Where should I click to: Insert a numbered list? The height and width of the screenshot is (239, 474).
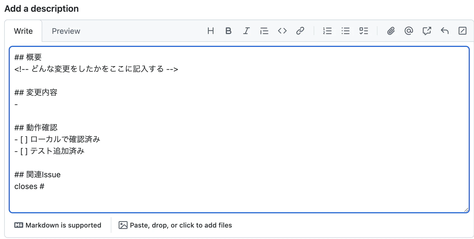click(327, 31)
